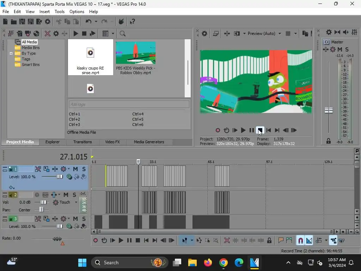Save the project with the Save icon
361x271 pixels.
tap(22, 22)
